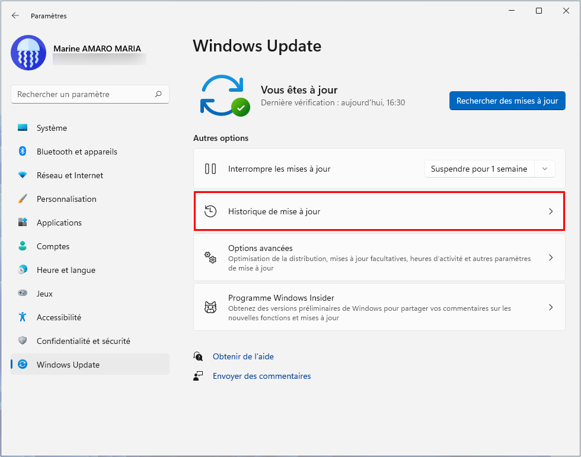Open Heure et langue
The image size is (581, 457).
[90, 270]
